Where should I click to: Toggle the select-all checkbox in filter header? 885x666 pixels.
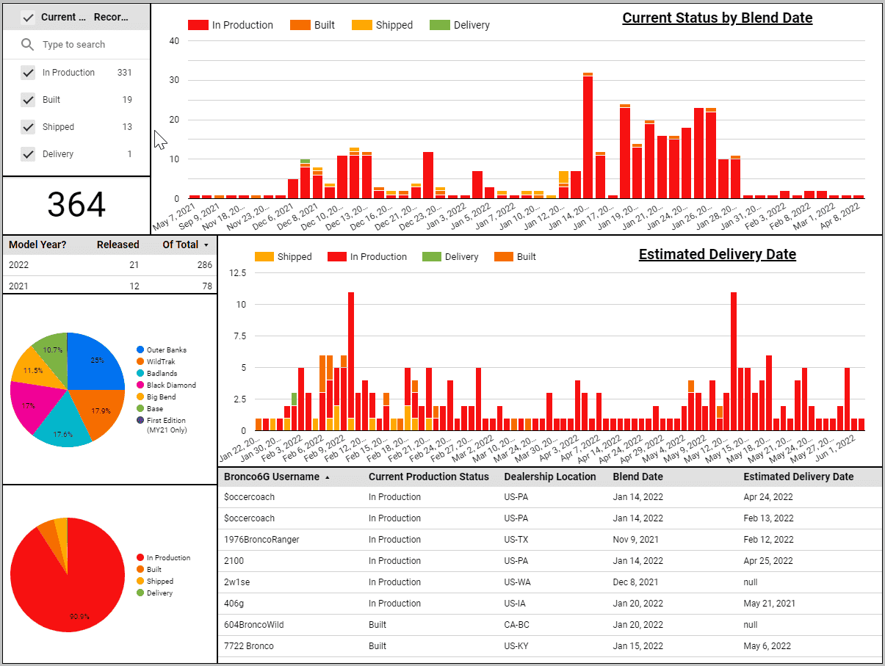pyautogui.click(x=28, y=17)
